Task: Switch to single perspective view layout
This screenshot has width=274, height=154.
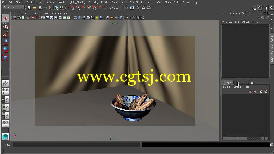Action: 5,83
